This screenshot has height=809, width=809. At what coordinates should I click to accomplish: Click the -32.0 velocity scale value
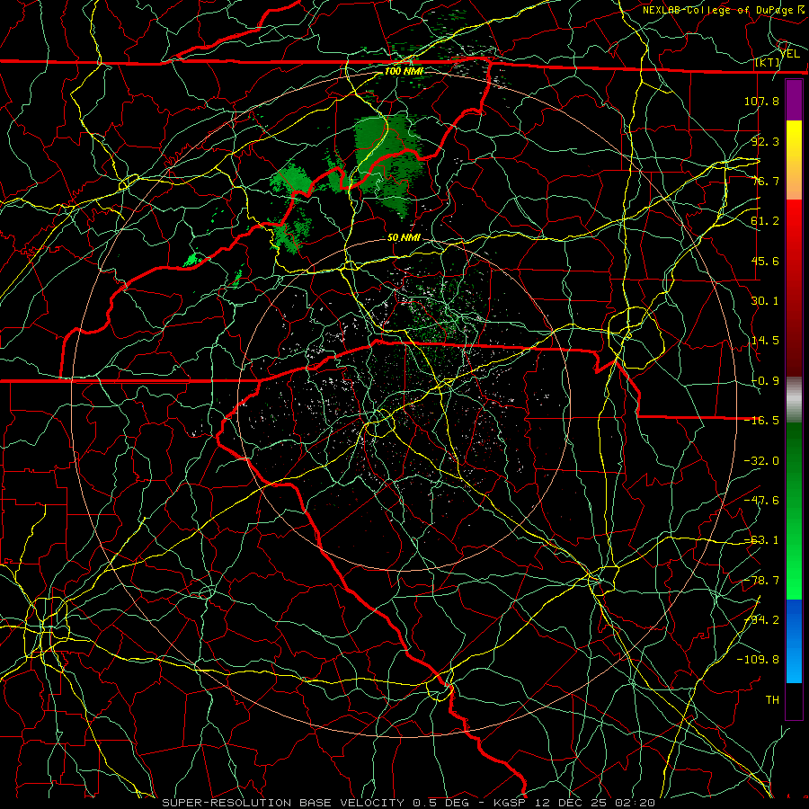click(x=761, y=461)
